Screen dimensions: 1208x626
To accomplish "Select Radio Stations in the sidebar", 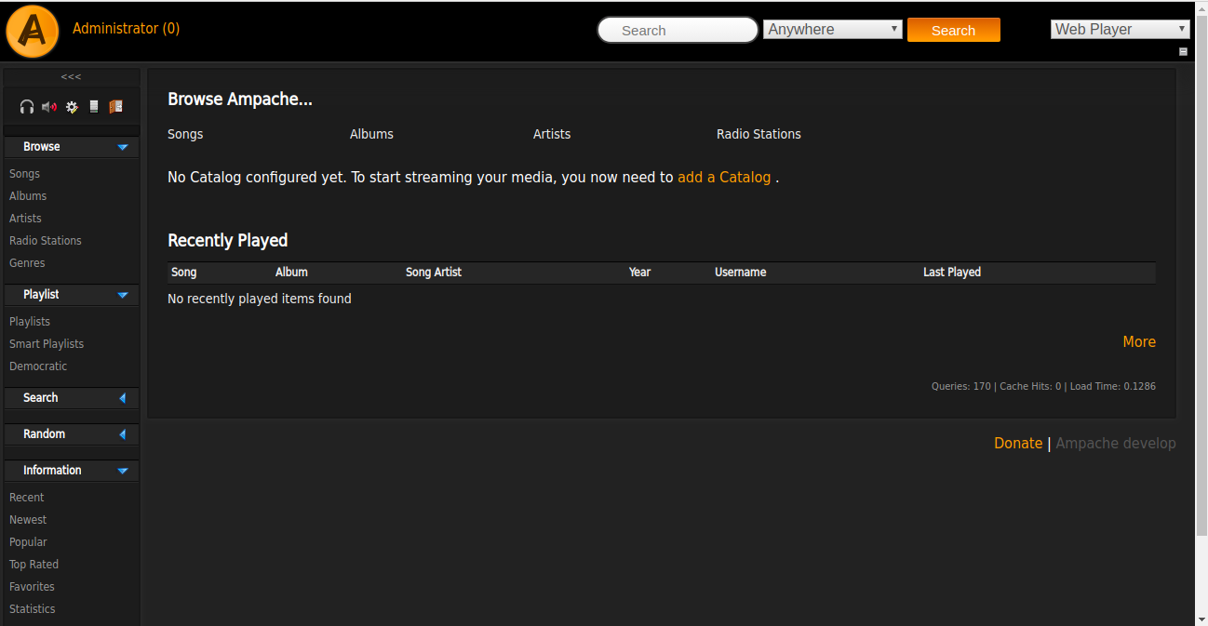I will 46,241.
